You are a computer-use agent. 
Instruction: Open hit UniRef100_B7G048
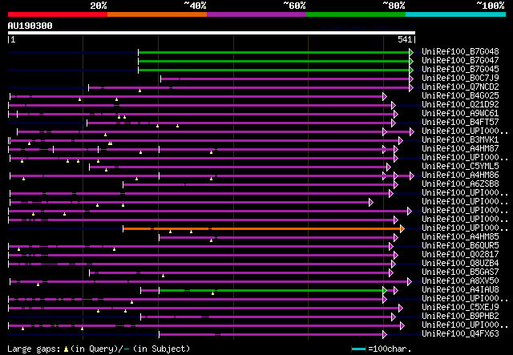point(460,52)
